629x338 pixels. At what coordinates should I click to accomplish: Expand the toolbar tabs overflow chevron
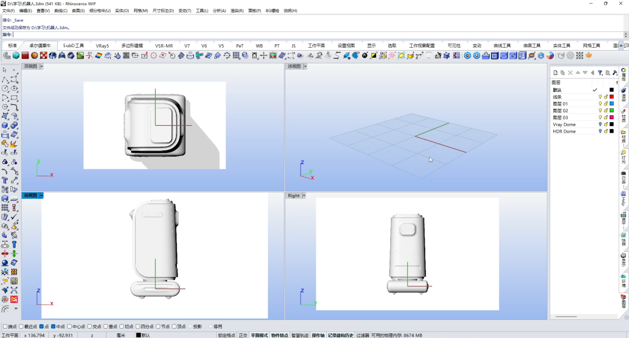click(621, 45)
